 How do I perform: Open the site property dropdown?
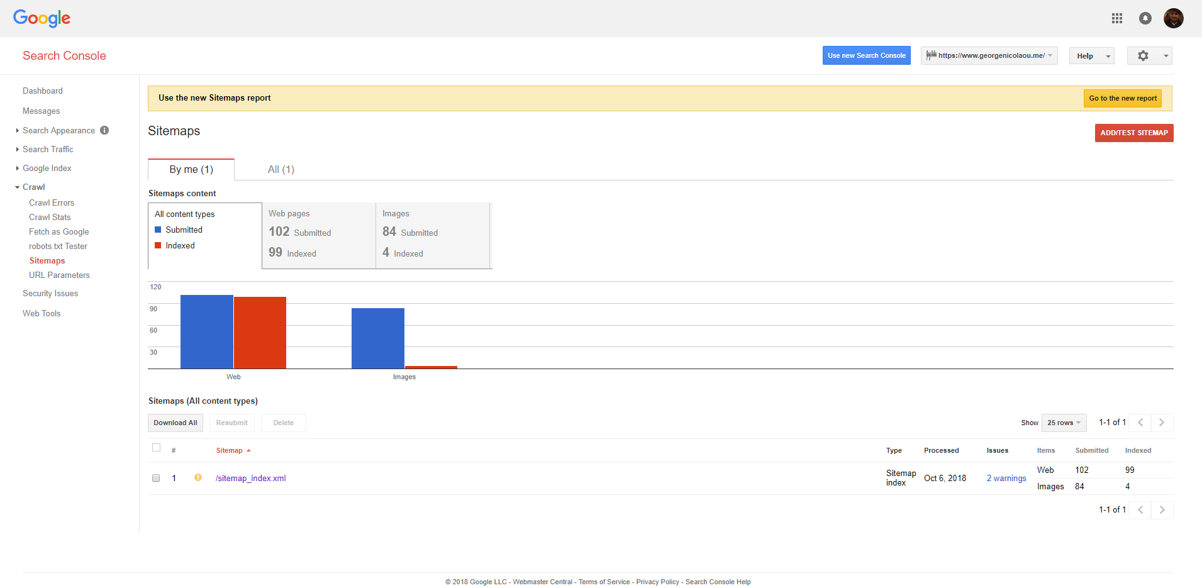[x=989, y=55]
